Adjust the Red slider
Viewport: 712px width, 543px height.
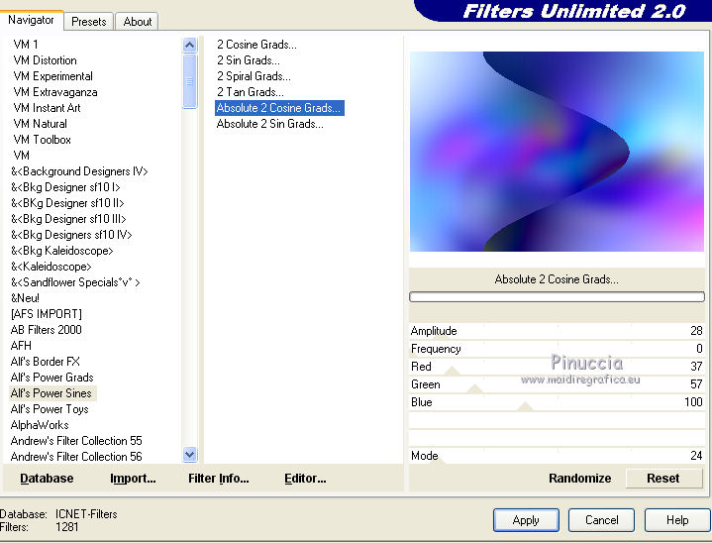coord(557,367)
